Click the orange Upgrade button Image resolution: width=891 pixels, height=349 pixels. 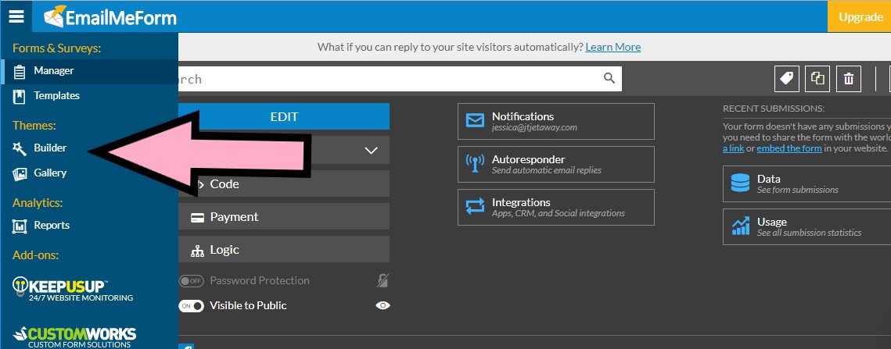click(x=860, y=16)
